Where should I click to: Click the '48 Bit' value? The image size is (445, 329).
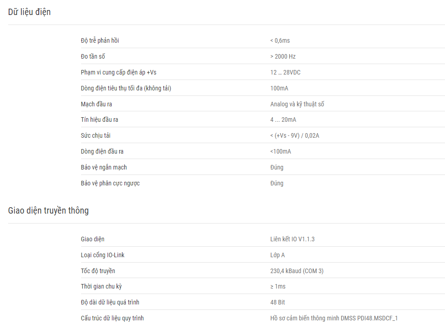277,302
